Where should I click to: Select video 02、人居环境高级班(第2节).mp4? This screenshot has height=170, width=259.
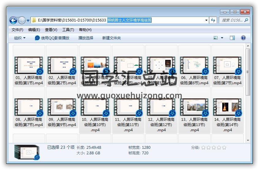(x=62, y=65)
